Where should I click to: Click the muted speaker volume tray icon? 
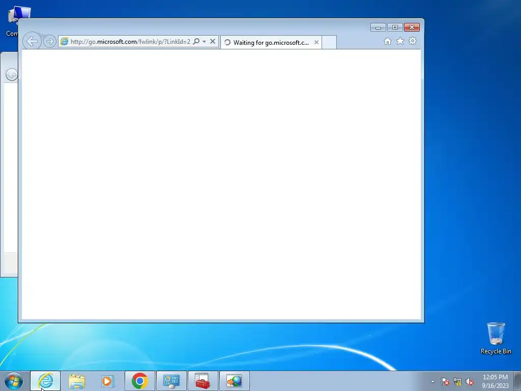[x=470, y=382]
